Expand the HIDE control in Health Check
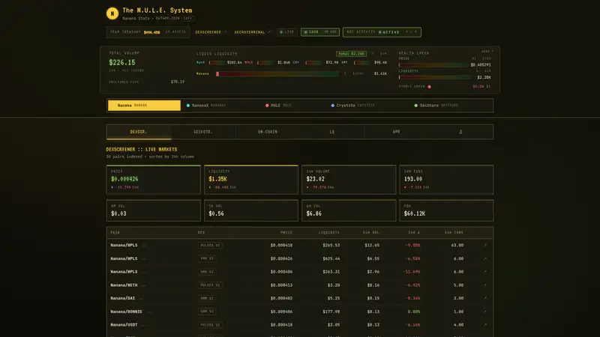The image size is (600, 337). (487, 51)
